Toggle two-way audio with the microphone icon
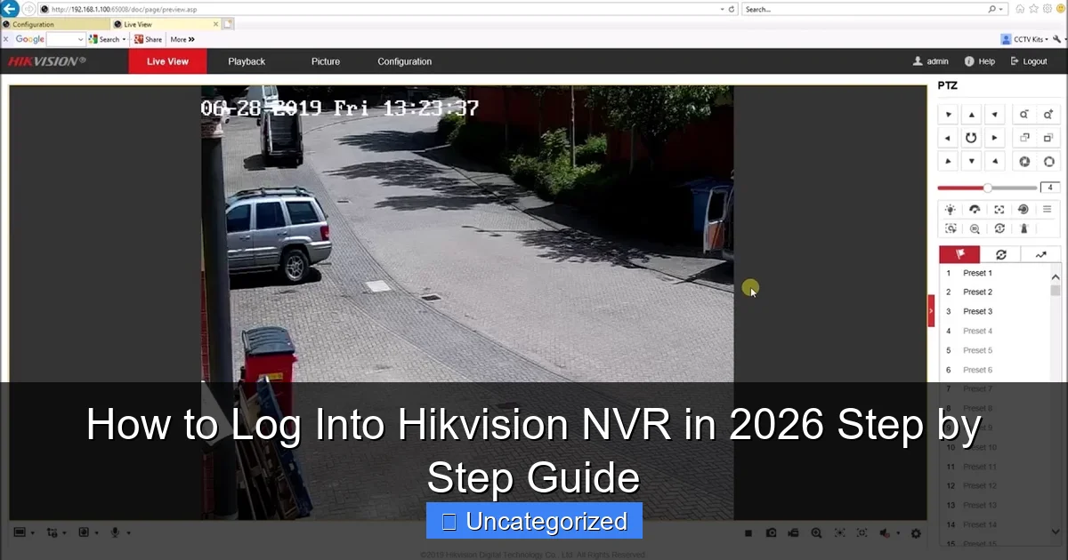 tap(115, 532)
